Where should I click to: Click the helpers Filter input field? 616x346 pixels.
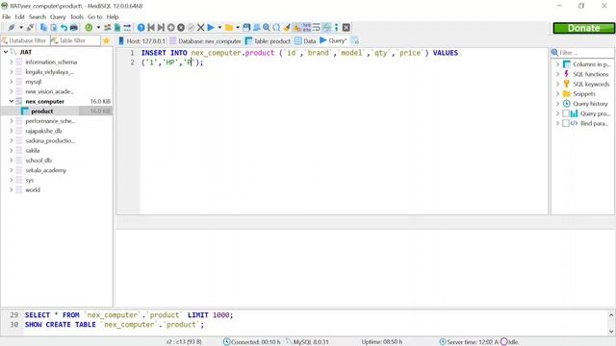[582, 53]
